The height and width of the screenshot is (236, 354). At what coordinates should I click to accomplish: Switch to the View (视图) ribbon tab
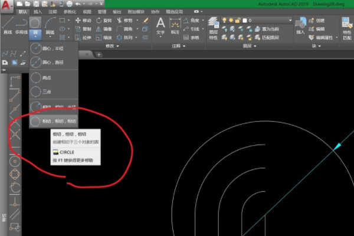coord(87,12)
